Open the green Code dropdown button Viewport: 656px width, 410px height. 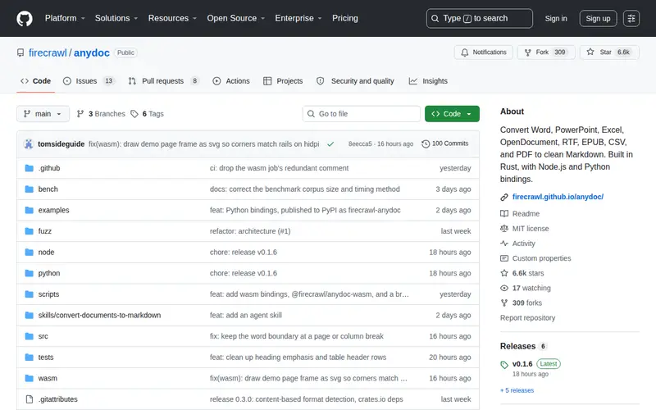tap(452, 114)
